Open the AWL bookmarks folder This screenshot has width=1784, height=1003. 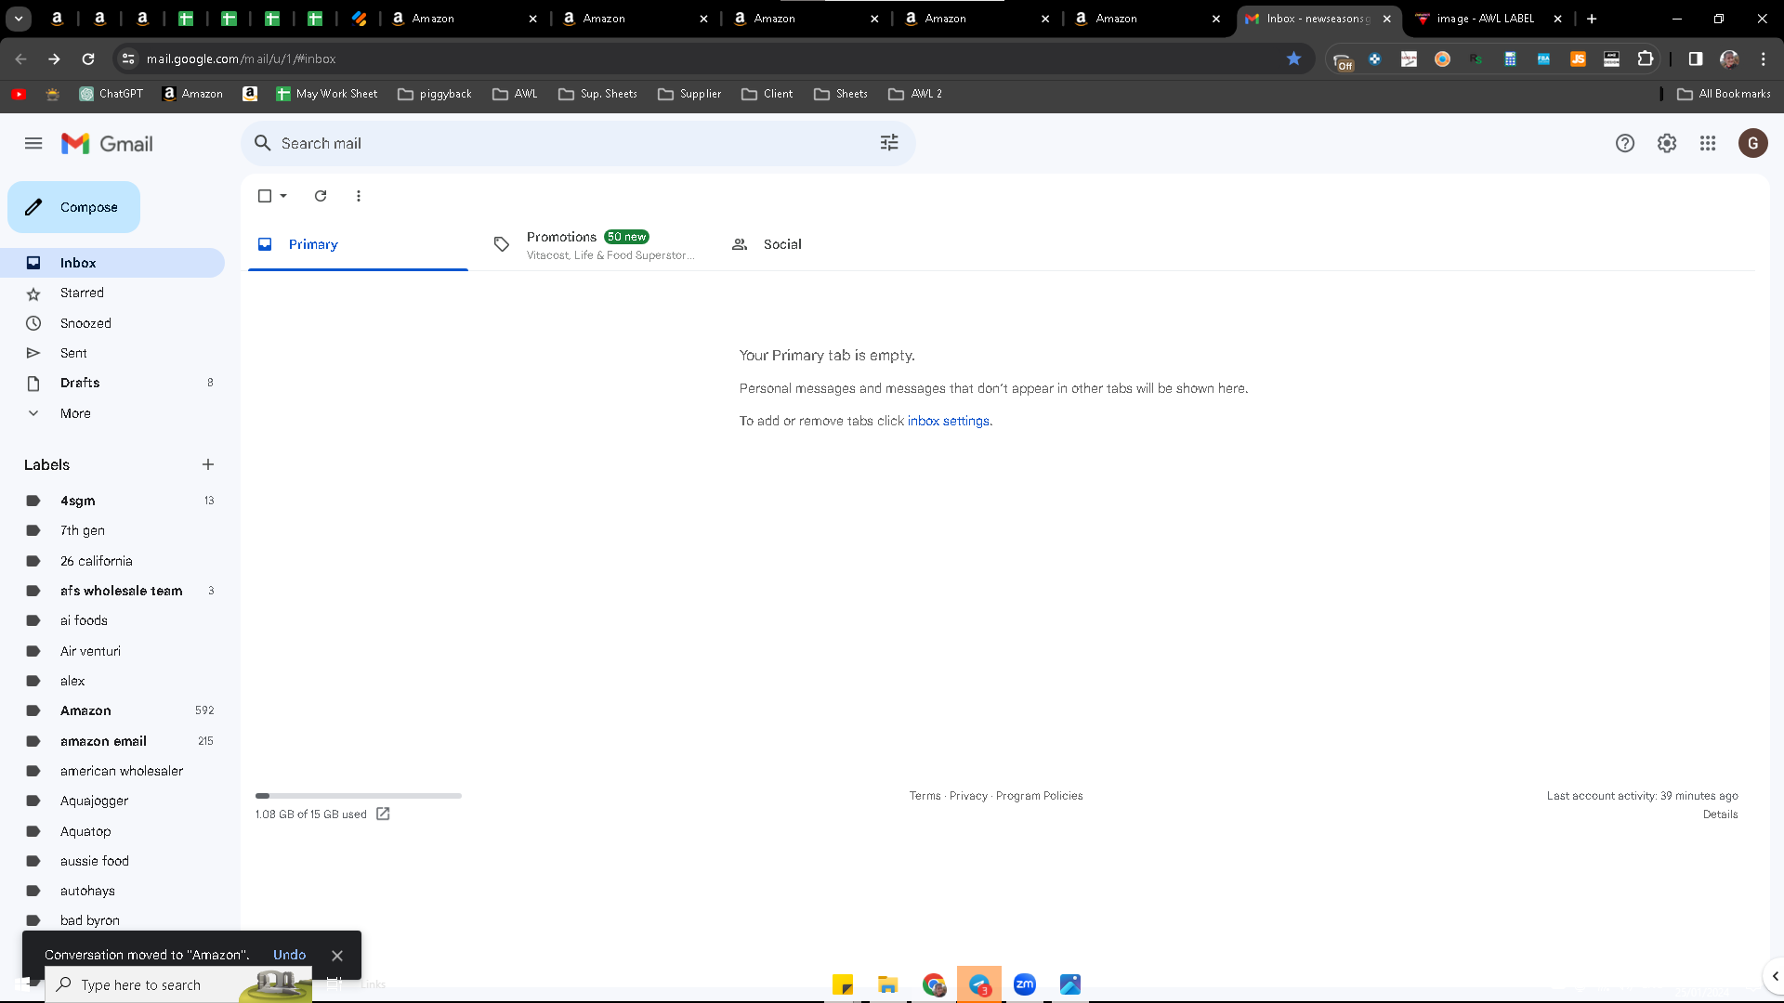515,94
